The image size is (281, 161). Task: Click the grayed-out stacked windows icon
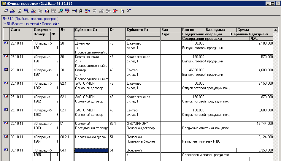[x=101, y=11]
